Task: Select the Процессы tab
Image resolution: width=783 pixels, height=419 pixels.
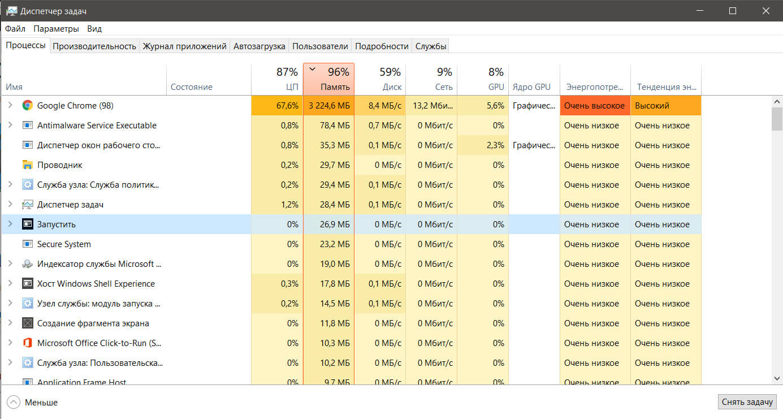Action: pyautogui.click(x=25, y=45)
